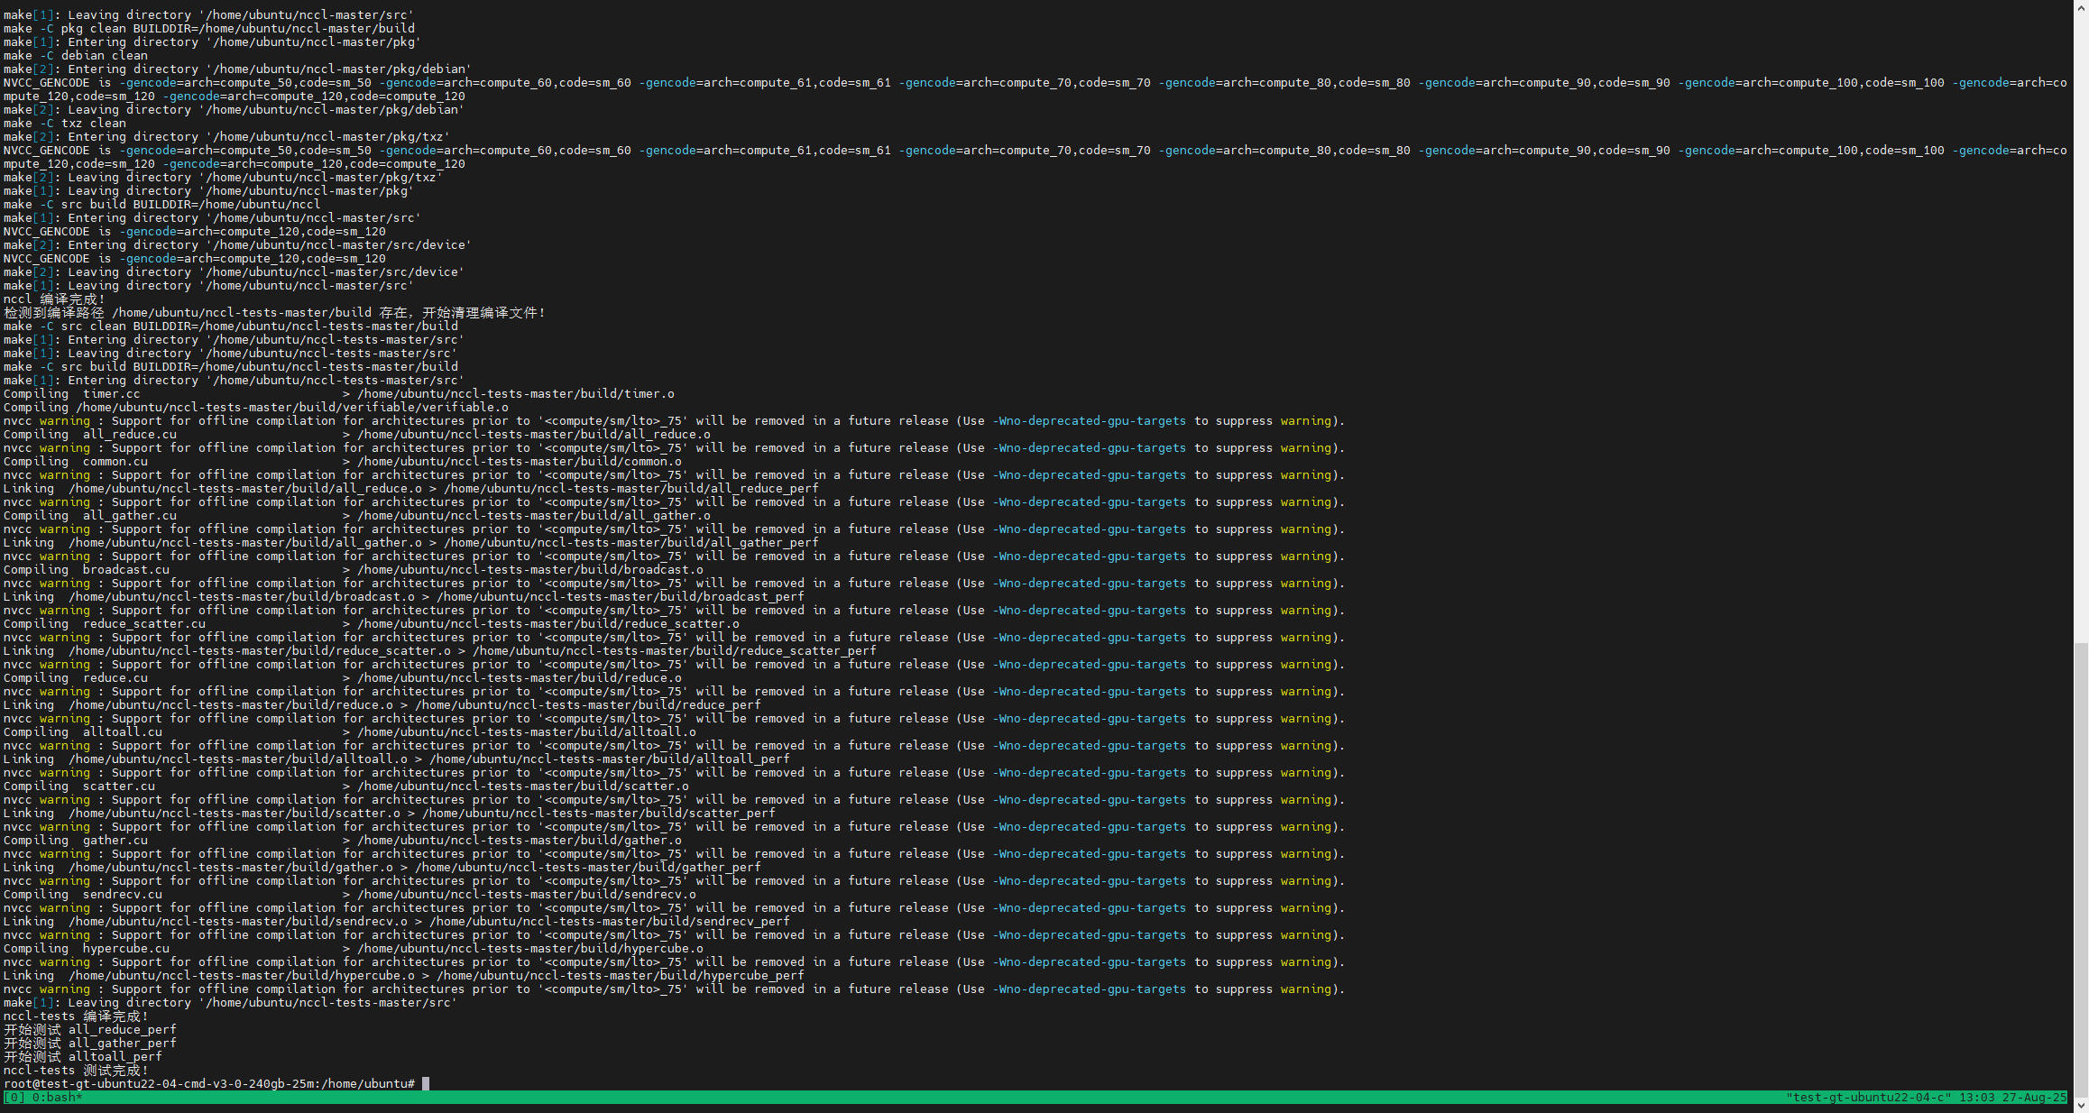Click the first line 'Leaving directory /home/ubuntu/nccl-master/src'
The height and width of the screenshot is (1113, 2089).
pos(209,15)
